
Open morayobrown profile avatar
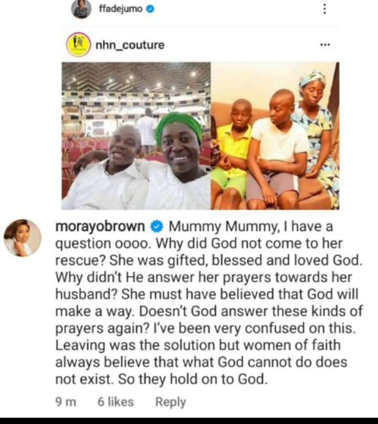pos(23,238)
